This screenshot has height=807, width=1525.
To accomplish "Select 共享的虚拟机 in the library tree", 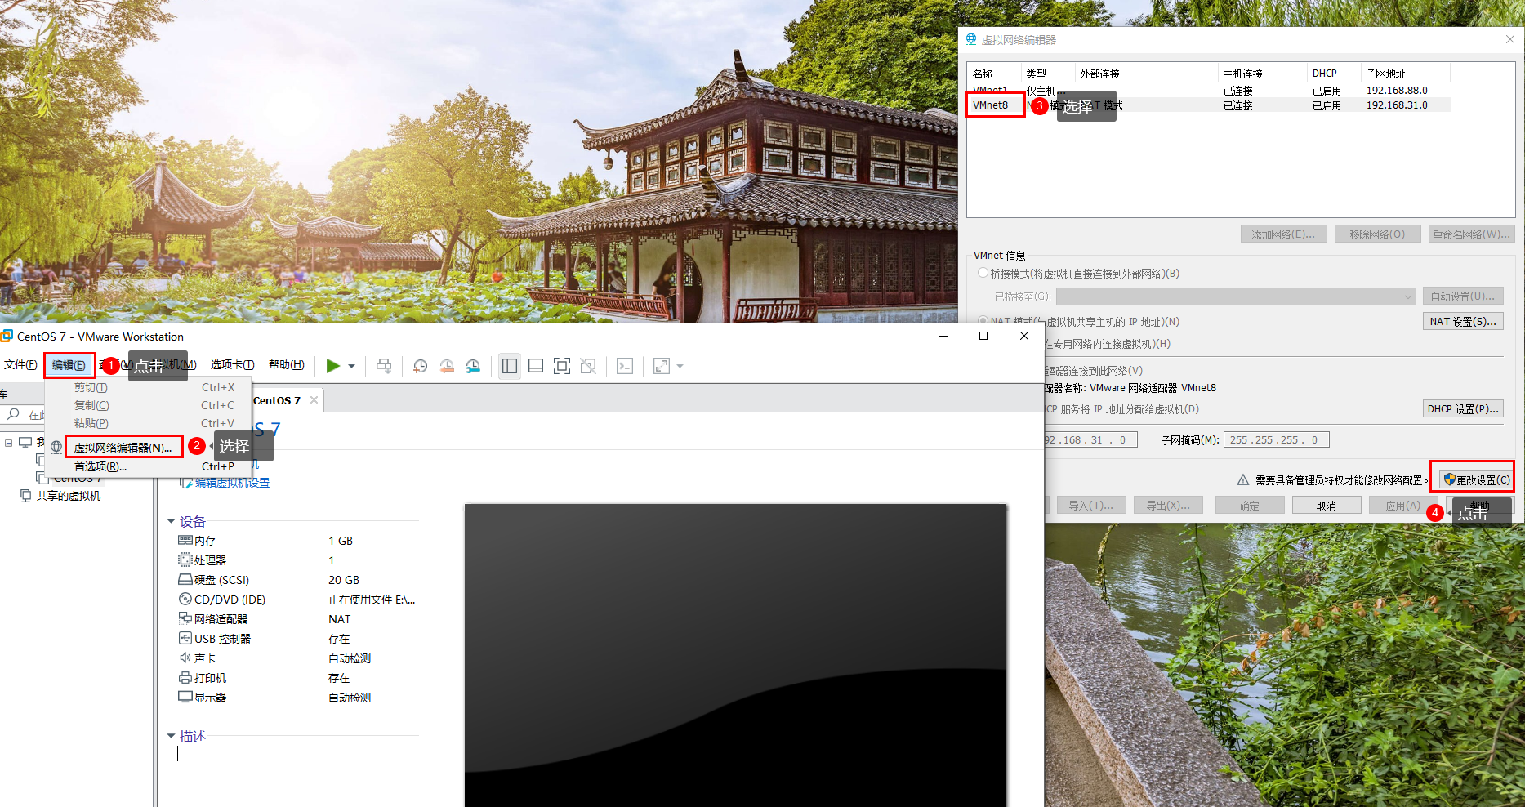I will 69,496.
